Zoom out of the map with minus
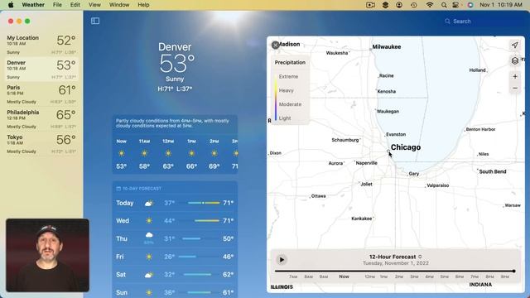The width and height of the screenshot is (530, 298). [x=515, y=89]
